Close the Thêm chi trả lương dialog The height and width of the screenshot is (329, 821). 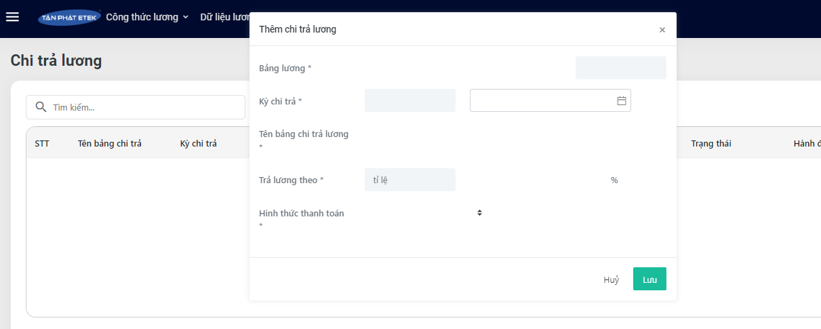click(x=662, y=30)
